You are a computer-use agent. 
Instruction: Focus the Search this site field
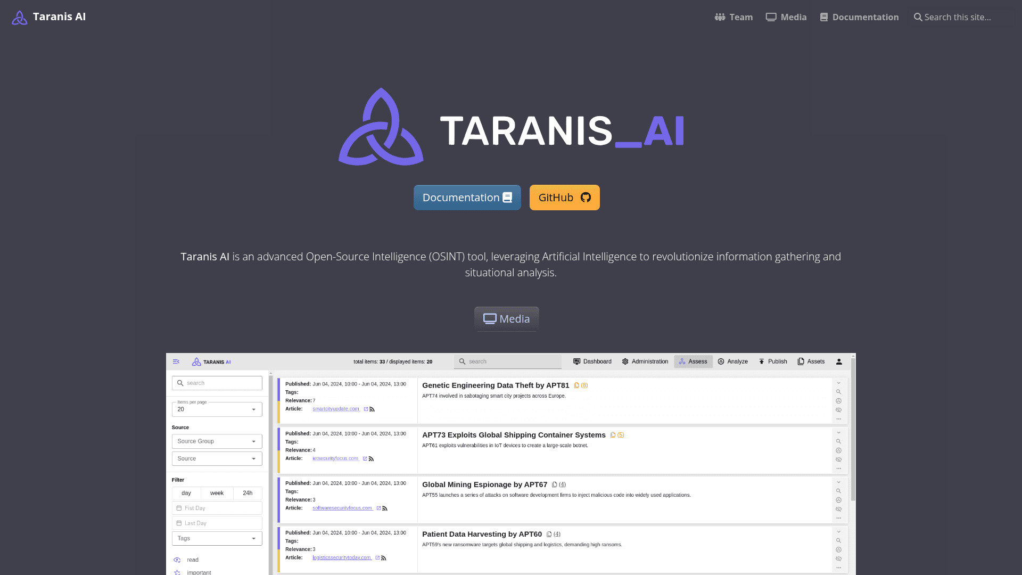click(x=958, y=17)
